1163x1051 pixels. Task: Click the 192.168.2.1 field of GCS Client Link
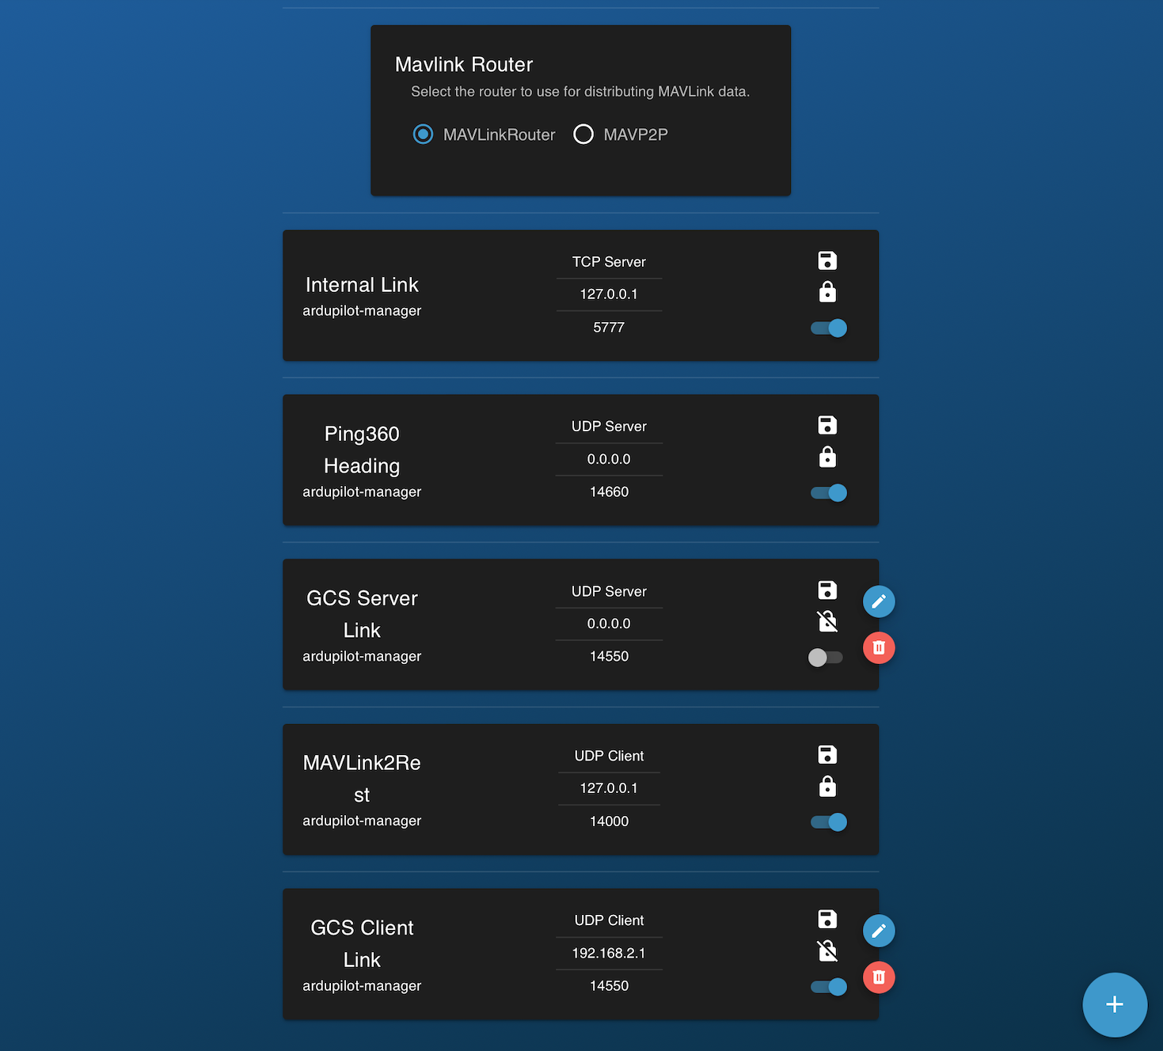pos(609,953)
